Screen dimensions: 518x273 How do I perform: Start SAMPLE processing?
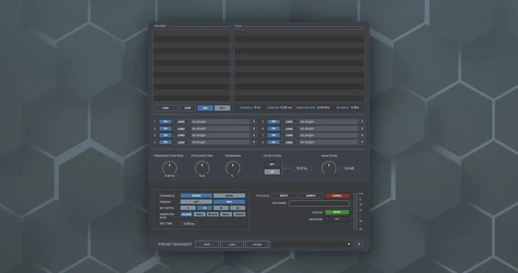coord(311,195)
